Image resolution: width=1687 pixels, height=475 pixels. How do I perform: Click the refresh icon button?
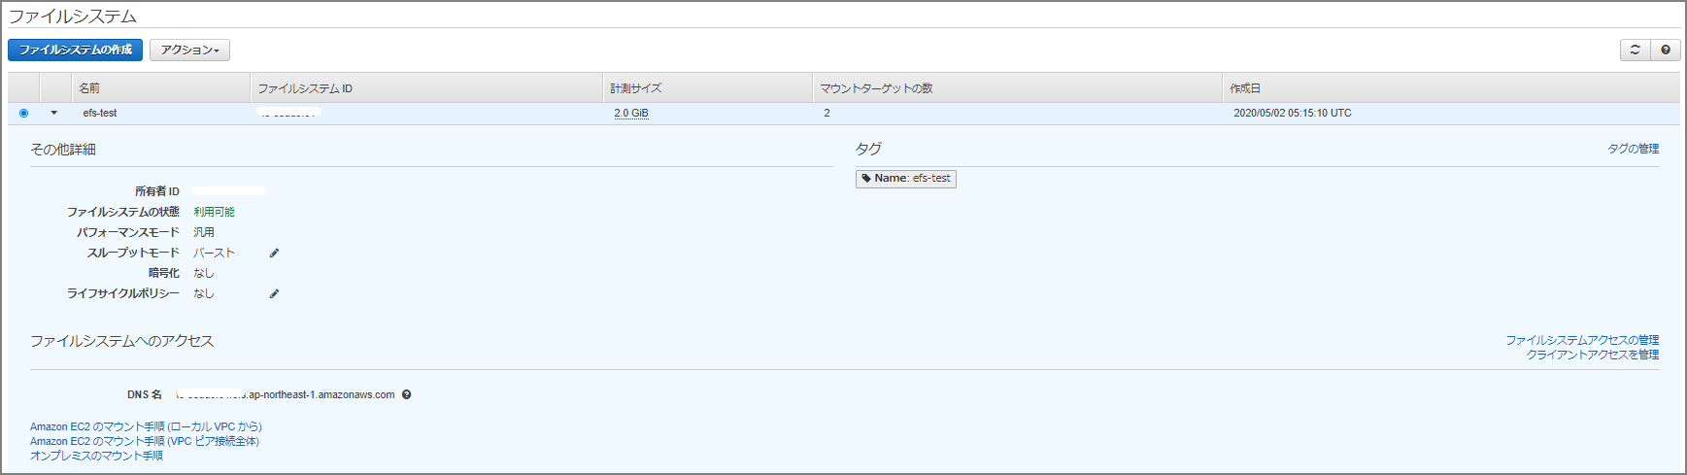click(x=1636, y=50)
